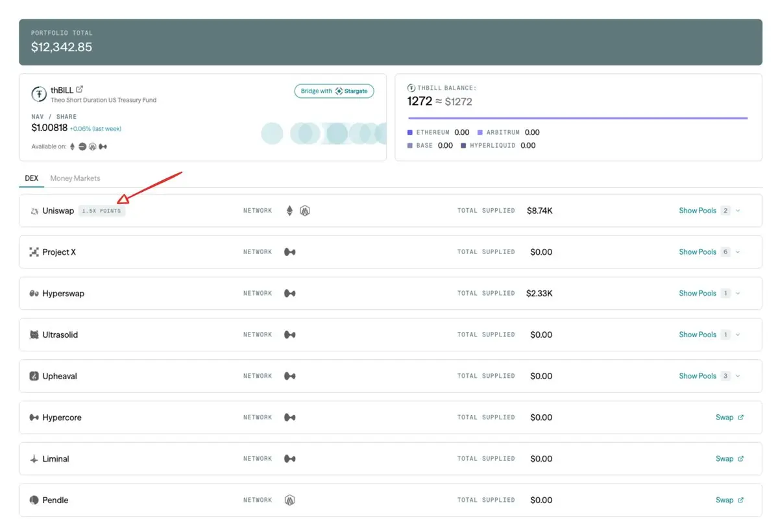This screenshot has height=529, width=778.
Task: Click Hyperliquid network icon in Hyperswap row
Action: (290, 294)
